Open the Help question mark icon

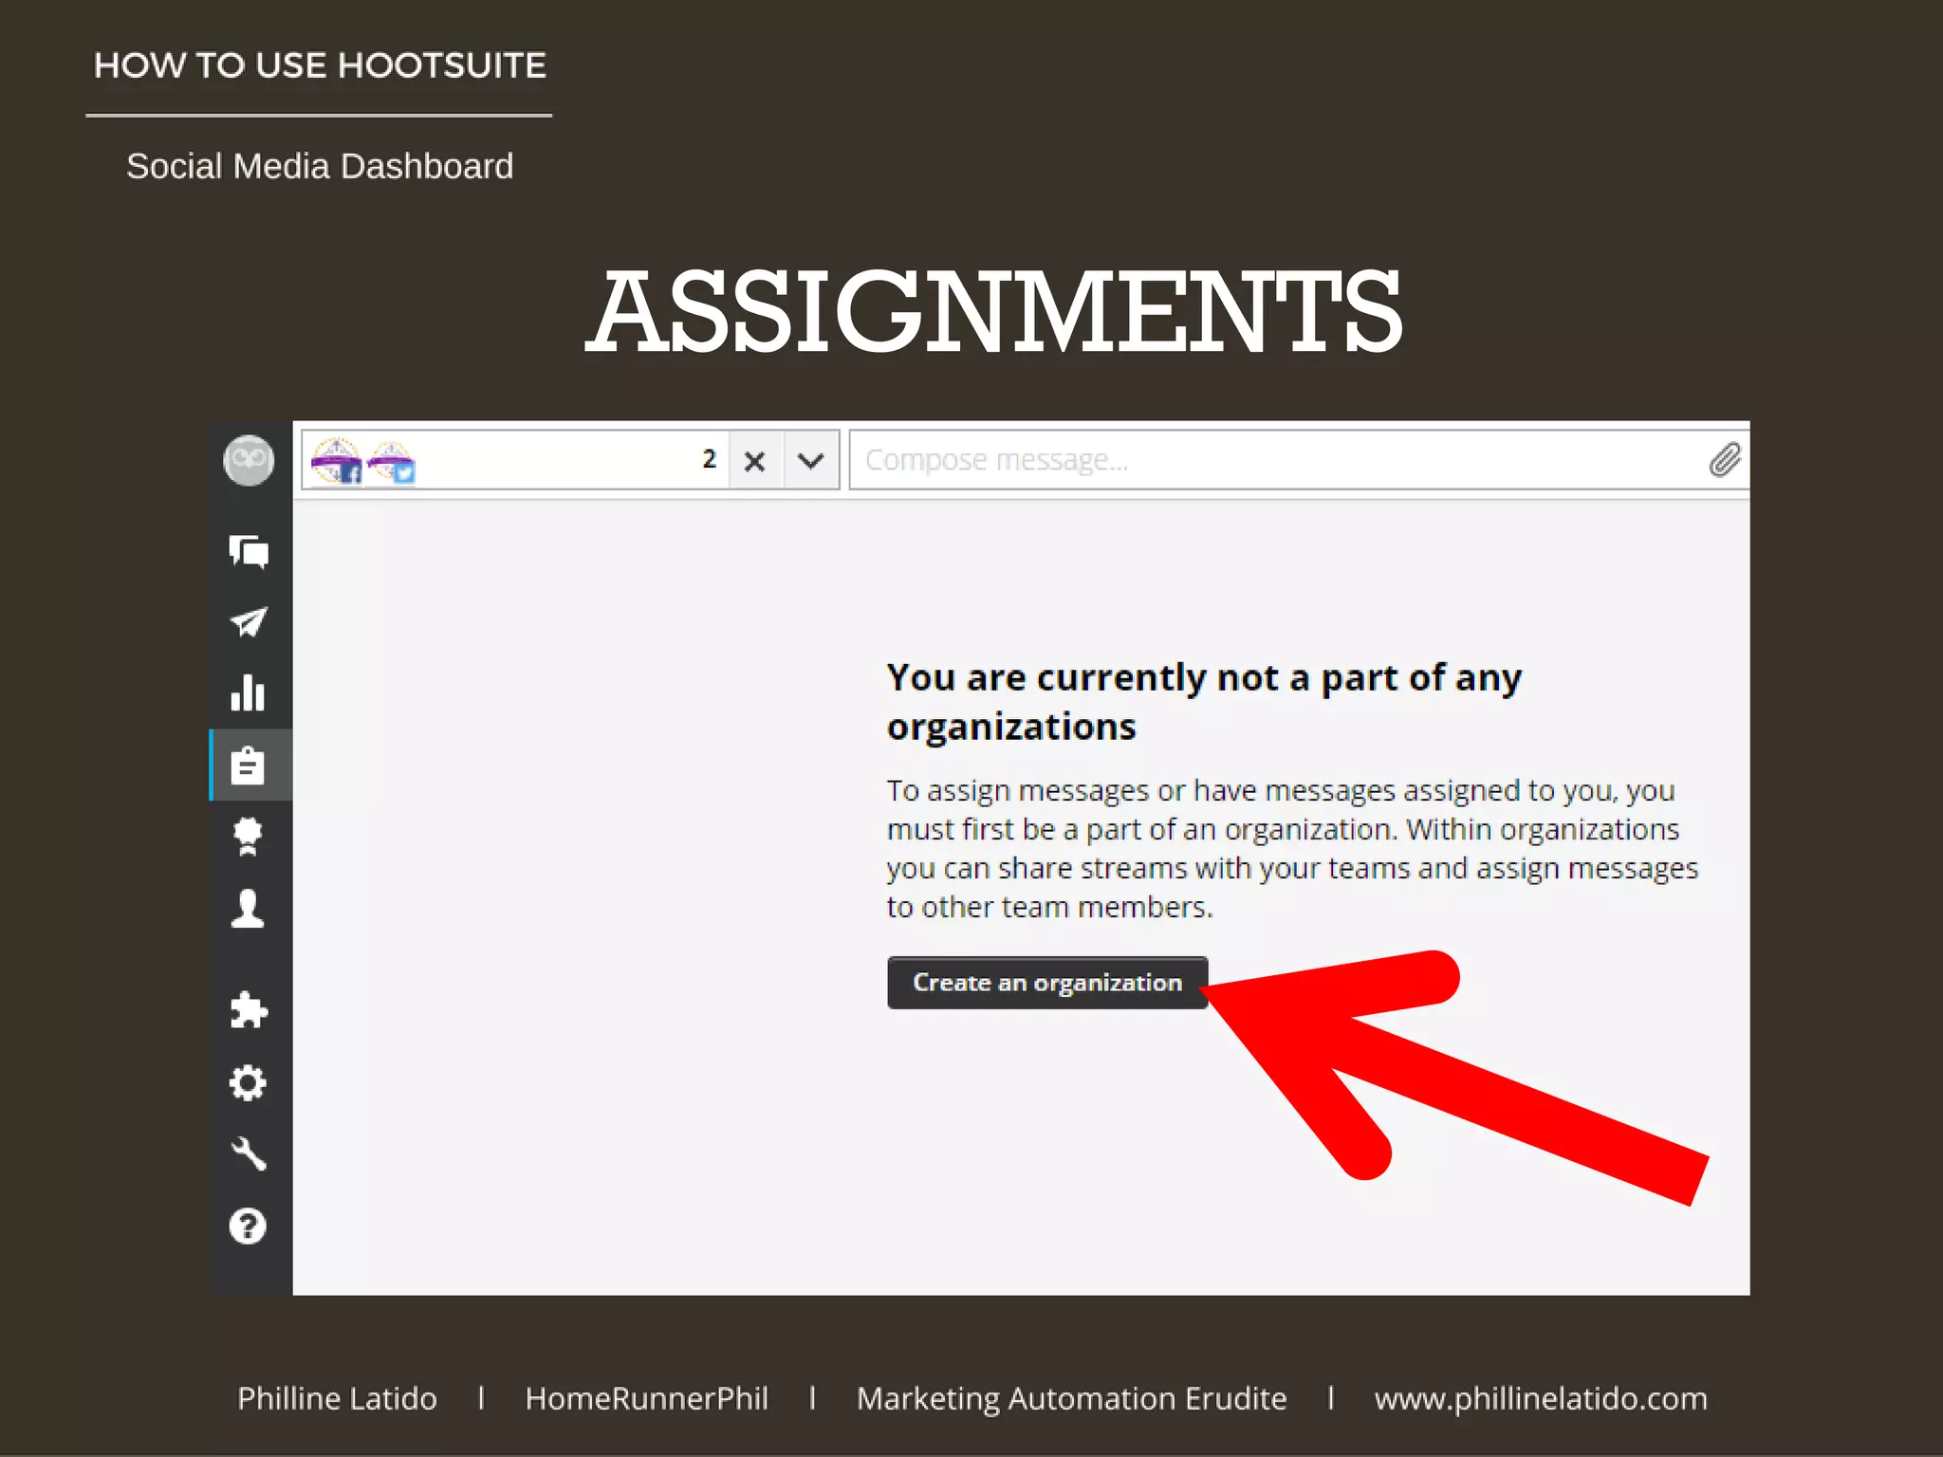[x=248, y=1226]
